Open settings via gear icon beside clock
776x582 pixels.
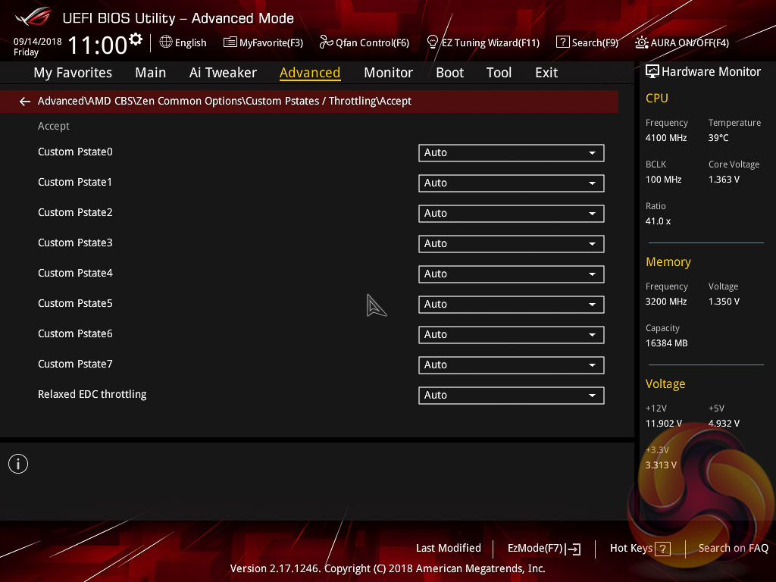coord(136,39)
